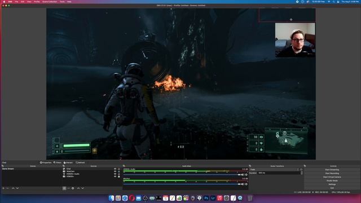Open the File menu
The image size is (361, 203).
[16, 2]
